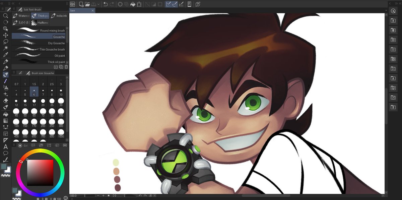Image resolution: width=402 pixels, height=200 pixels.
Task: Choose brush size 100
Action: point(61,113)
